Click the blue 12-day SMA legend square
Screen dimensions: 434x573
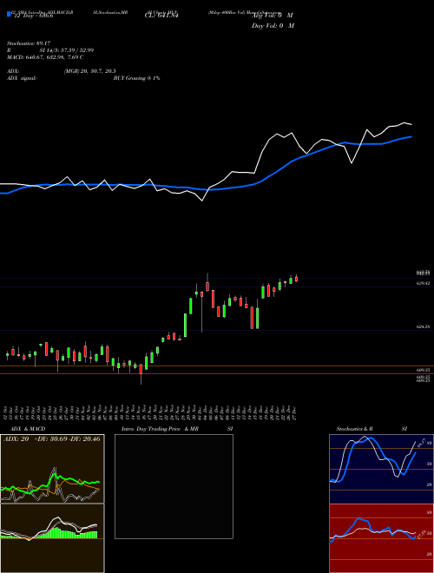tap(9, 15)
